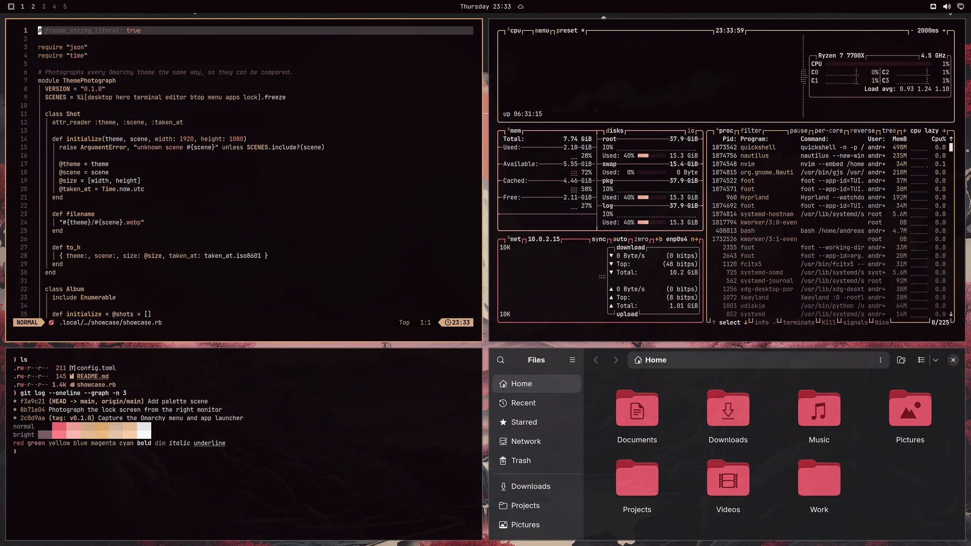Viewport: 971px width, 546px height.
Task: Click signals in btop proc footer
Action: coord(855,323)
